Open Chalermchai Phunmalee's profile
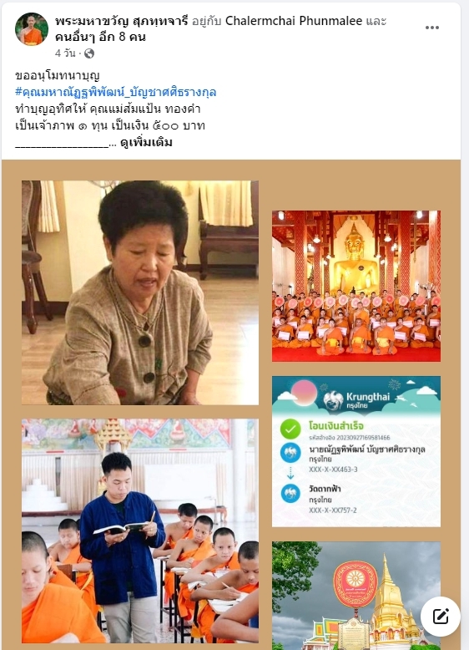Image resolution: width=469 pixels, height=650 pixels. click(x=294, y=21)
